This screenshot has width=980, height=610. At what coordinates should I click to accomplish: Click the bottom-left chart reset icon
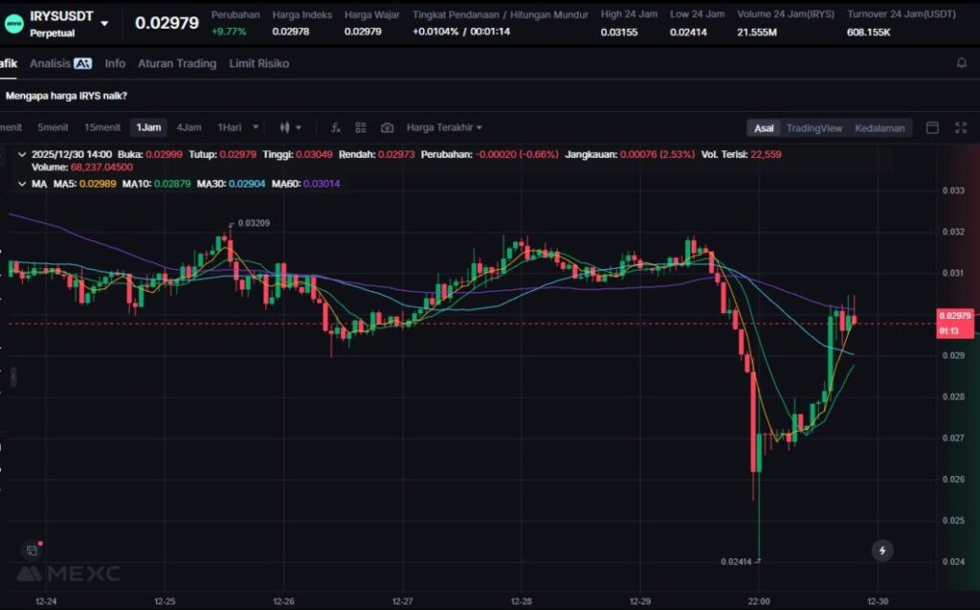point(32,550)
